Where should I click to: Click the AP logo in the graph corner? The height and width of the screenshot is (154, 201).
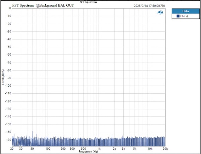click(x=160, y=12)
